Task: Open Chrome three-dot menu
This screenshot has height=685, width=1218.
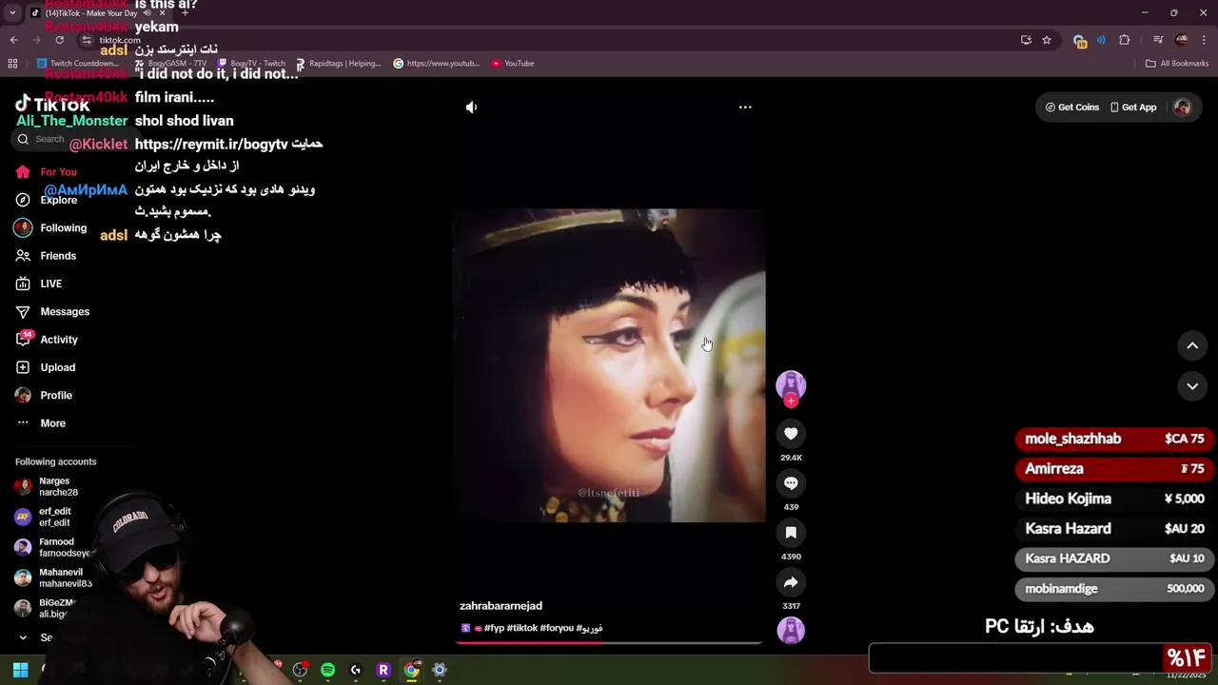Action: pyautogui.click(x=1205, y=40)
